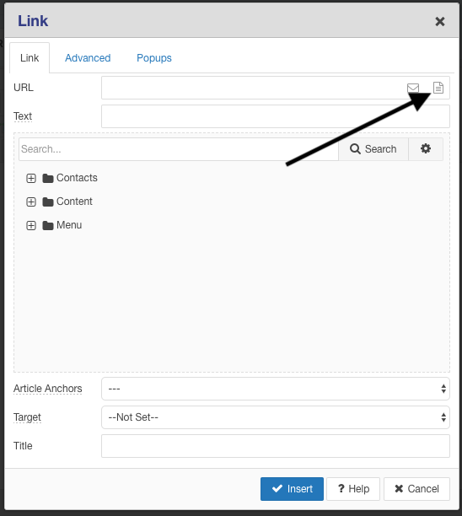Click the Target field label
This screenshot has width=462, height=516.
[x=27, y=417]
